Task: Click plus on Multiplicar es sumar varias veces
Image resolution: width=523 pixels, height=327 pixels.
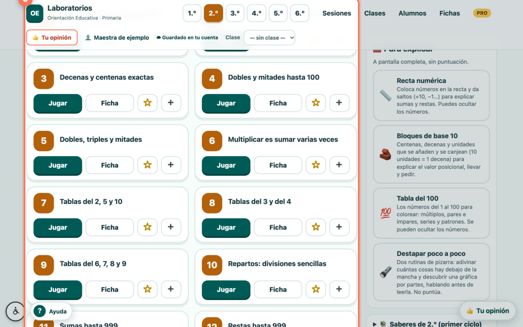Action: coord(339,165)
